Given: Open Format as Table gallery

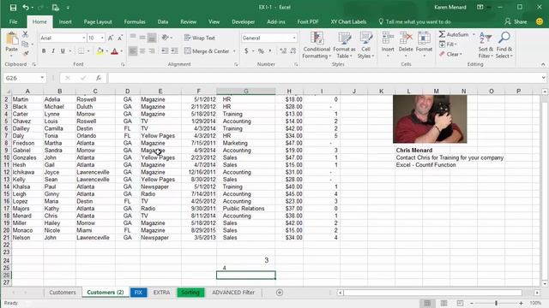Looking at the screenshot, I should click(x=344, y=45).
